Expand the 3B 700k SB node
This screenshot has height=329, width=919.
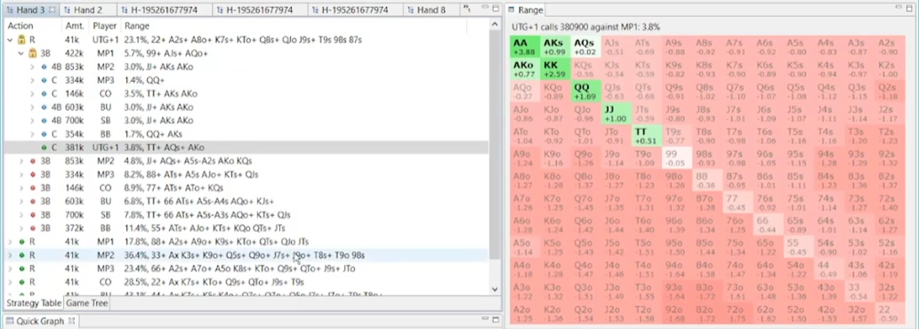tap(21, 215)
